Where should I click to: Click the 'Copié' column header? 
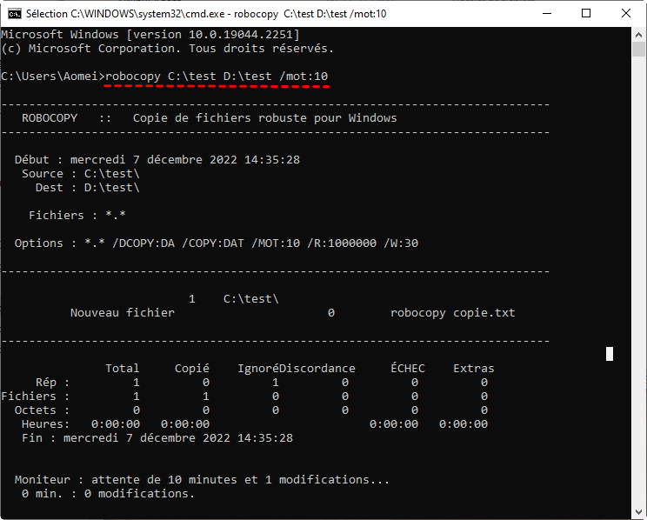click(x=192, y=368)
